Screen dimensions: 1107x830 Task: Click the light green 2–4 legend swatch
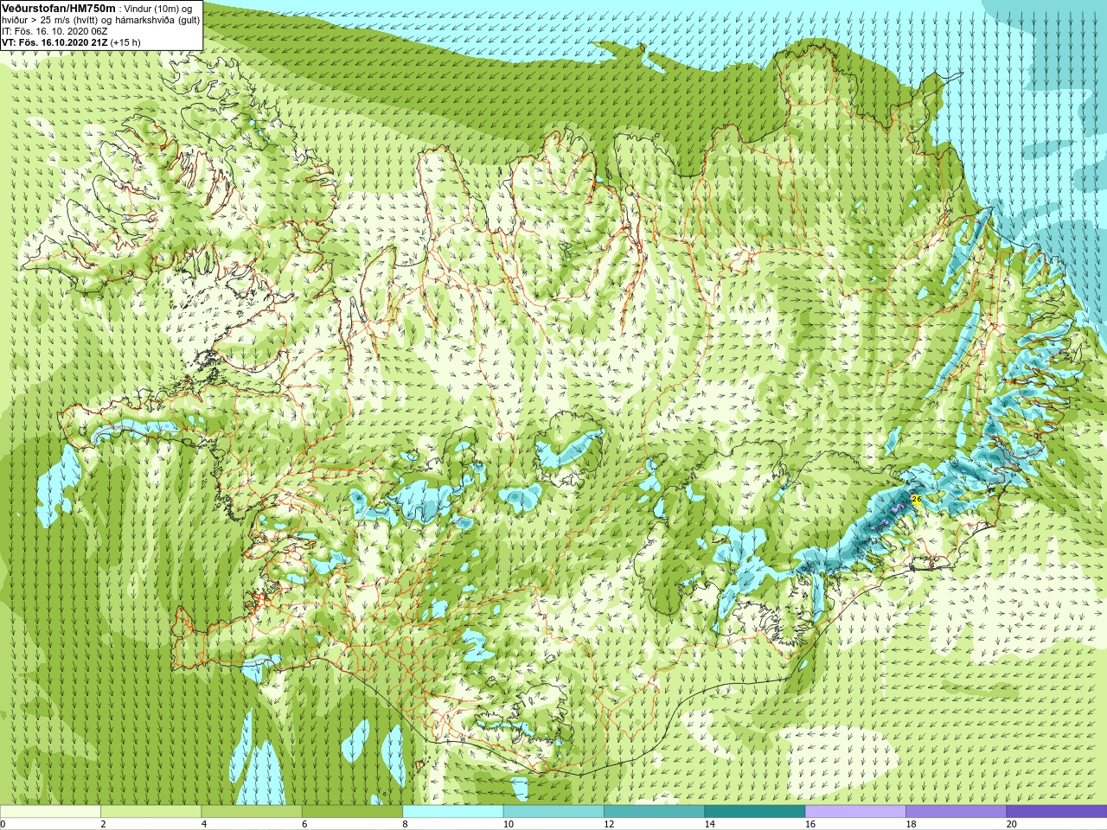[150, 812]
